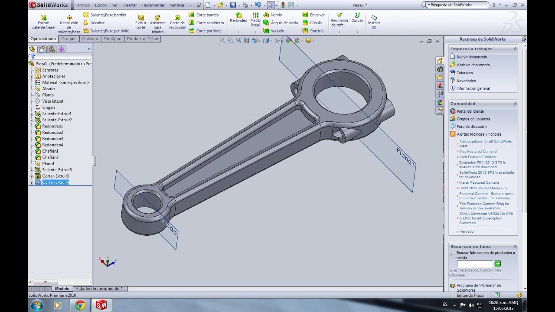
Task: Select Revolución de saliente/base tool
Action: coord(69,24)
